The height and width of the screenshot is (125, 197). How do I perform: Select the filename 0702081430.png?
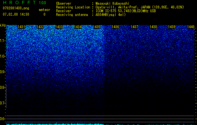click(x=16, y=8)
